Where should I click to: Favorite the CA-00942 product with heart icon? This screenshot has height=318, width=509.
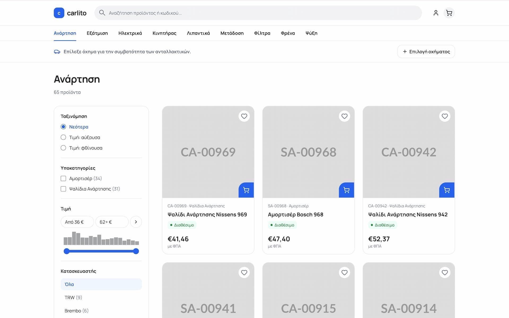coord(445,116)
